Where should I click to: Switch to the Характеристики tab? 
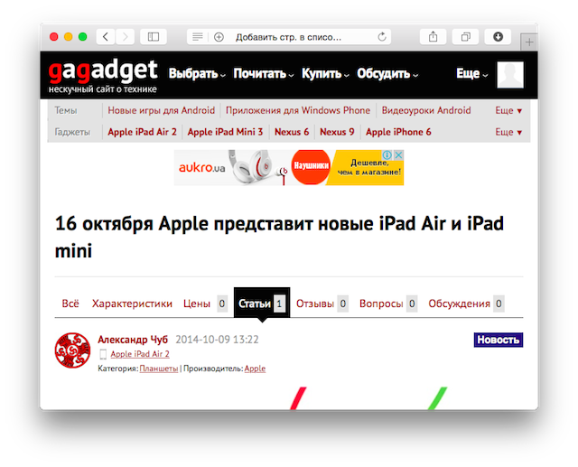coord(132,304)
